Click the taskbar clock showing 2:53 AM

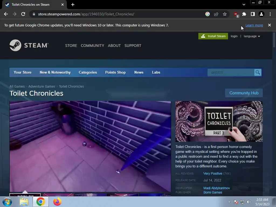pos(263,202)
